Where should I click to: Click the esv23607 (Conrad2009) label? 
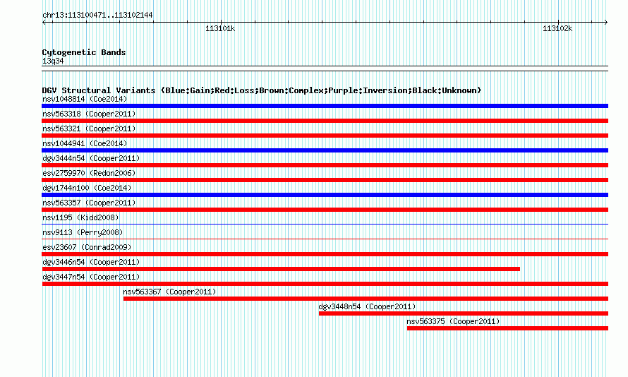point(87,247)
